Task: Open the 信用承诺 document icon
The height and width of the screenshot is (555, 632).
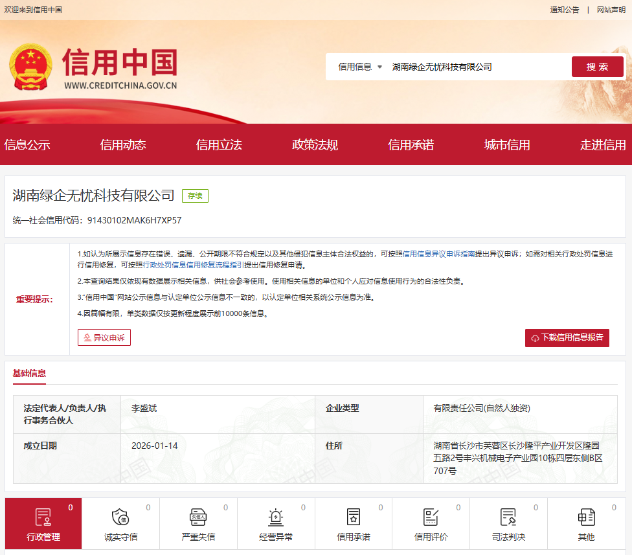Action: 353,518
